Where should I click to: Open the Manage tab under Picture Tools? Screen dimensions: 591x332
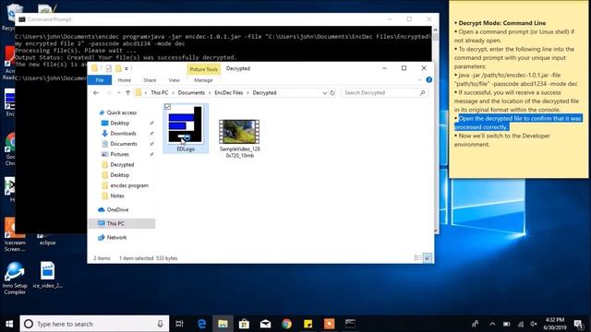pyautogui.click(x=203, y=80)
